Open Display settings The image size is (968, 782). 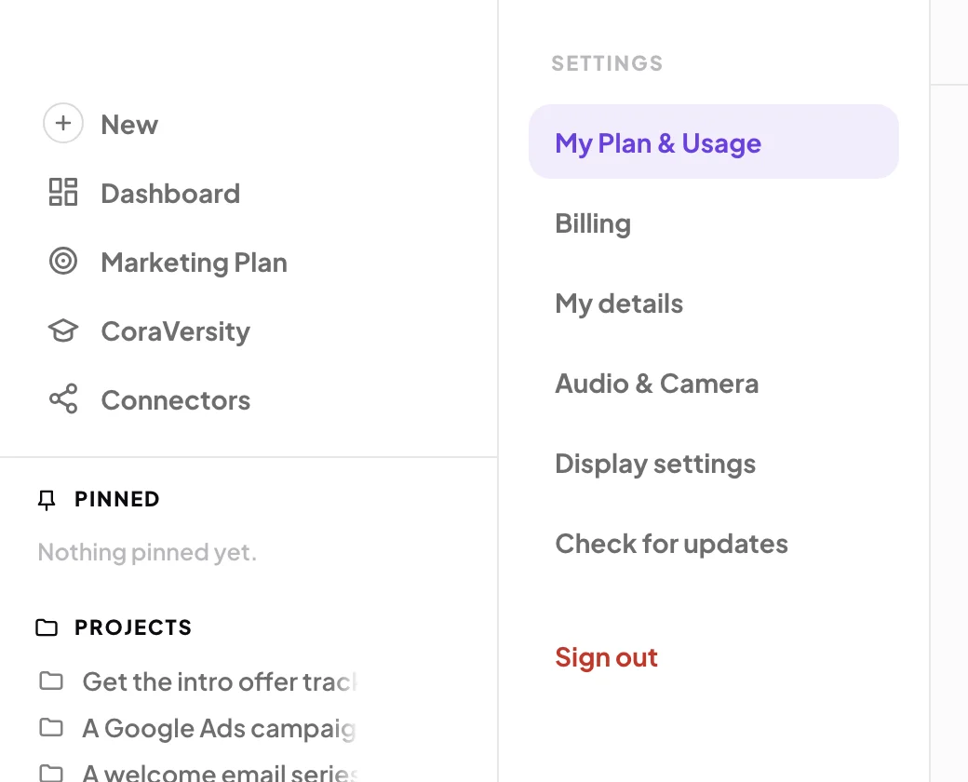click(655, 464)
